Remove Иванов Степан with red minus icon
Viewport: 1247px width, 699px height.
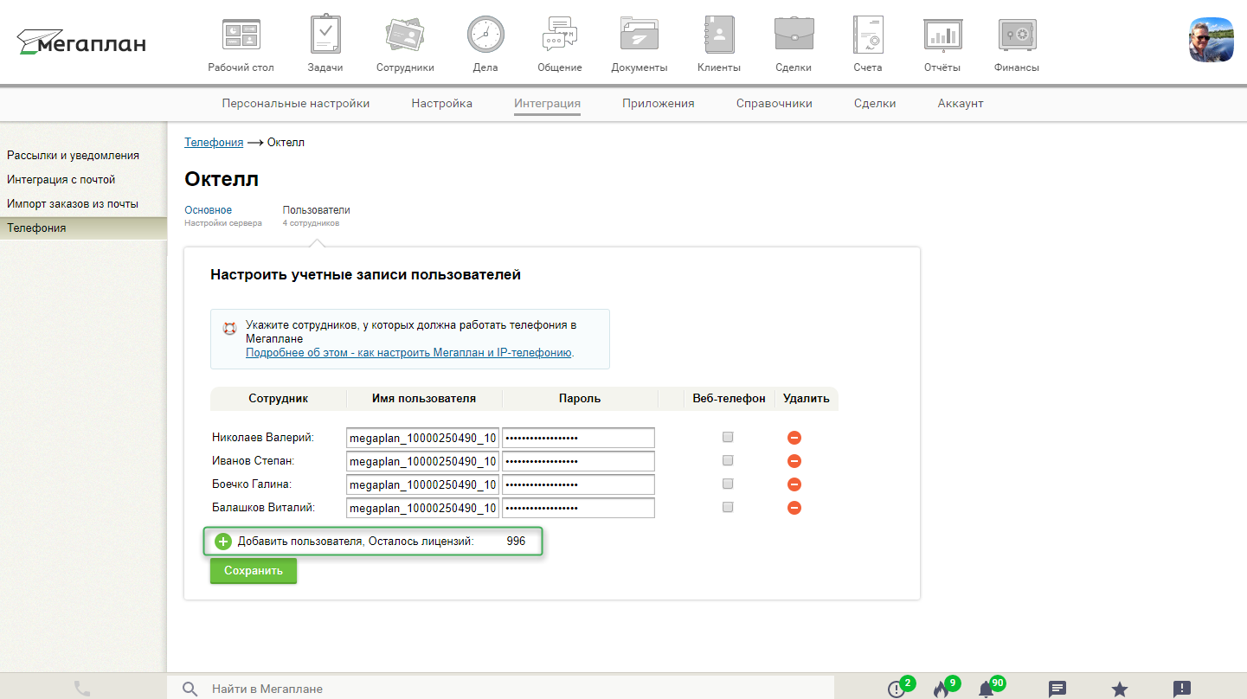pos(794,461)
